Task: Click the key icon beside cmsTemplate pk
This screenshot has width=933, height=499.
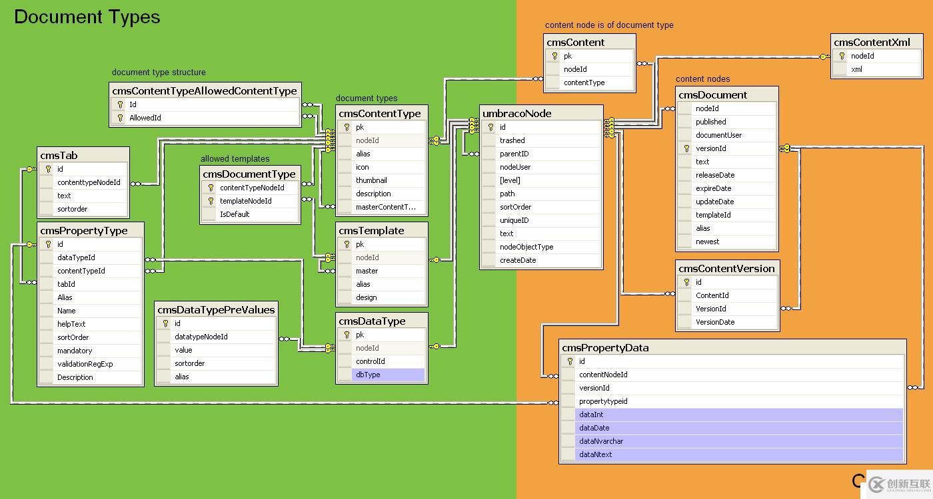Action: pyautogui.click(x=347, y=244)
